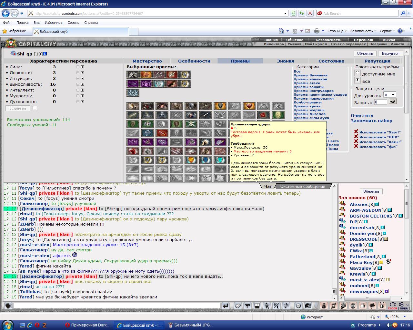Refresh user list with Обновить button
The width and height of the screenshot is (413, 330).
tap(371, 191)
